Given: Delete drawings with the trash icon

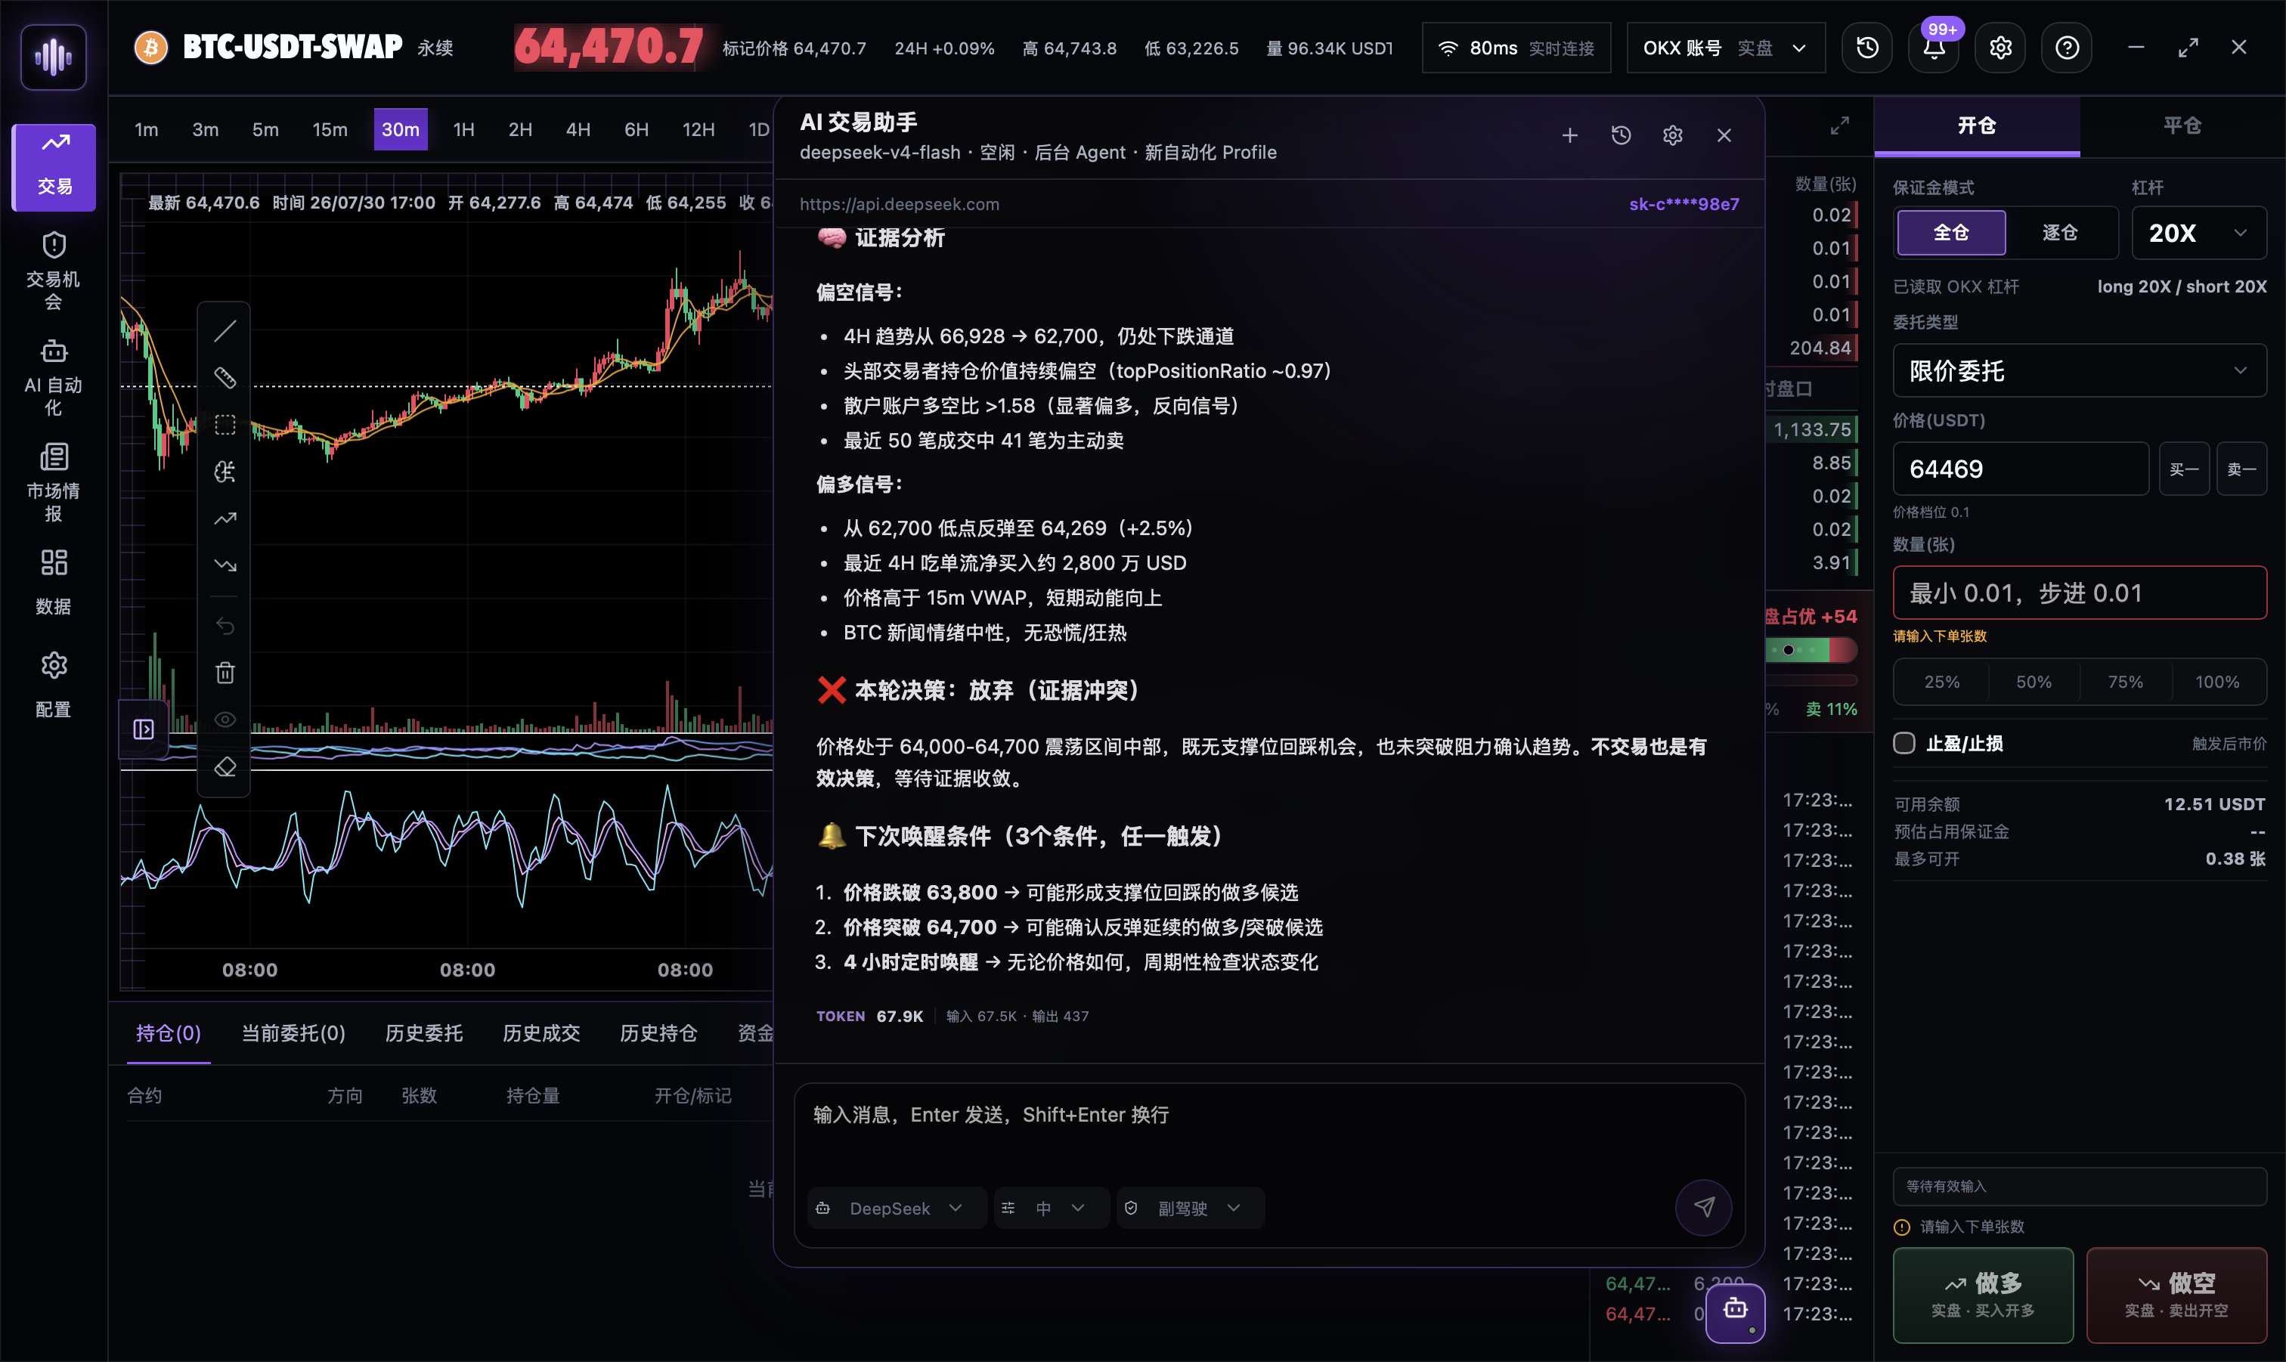Looking at the screenshot, I should [225, 673].
